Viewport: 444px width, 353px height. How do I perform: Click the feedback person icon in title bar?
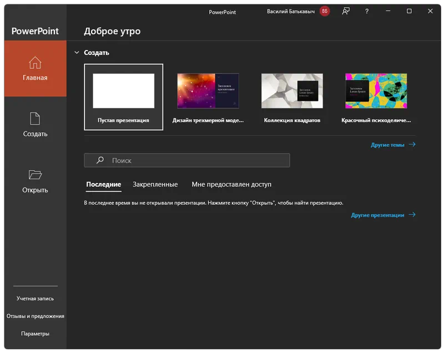click(x=346, y=12)
